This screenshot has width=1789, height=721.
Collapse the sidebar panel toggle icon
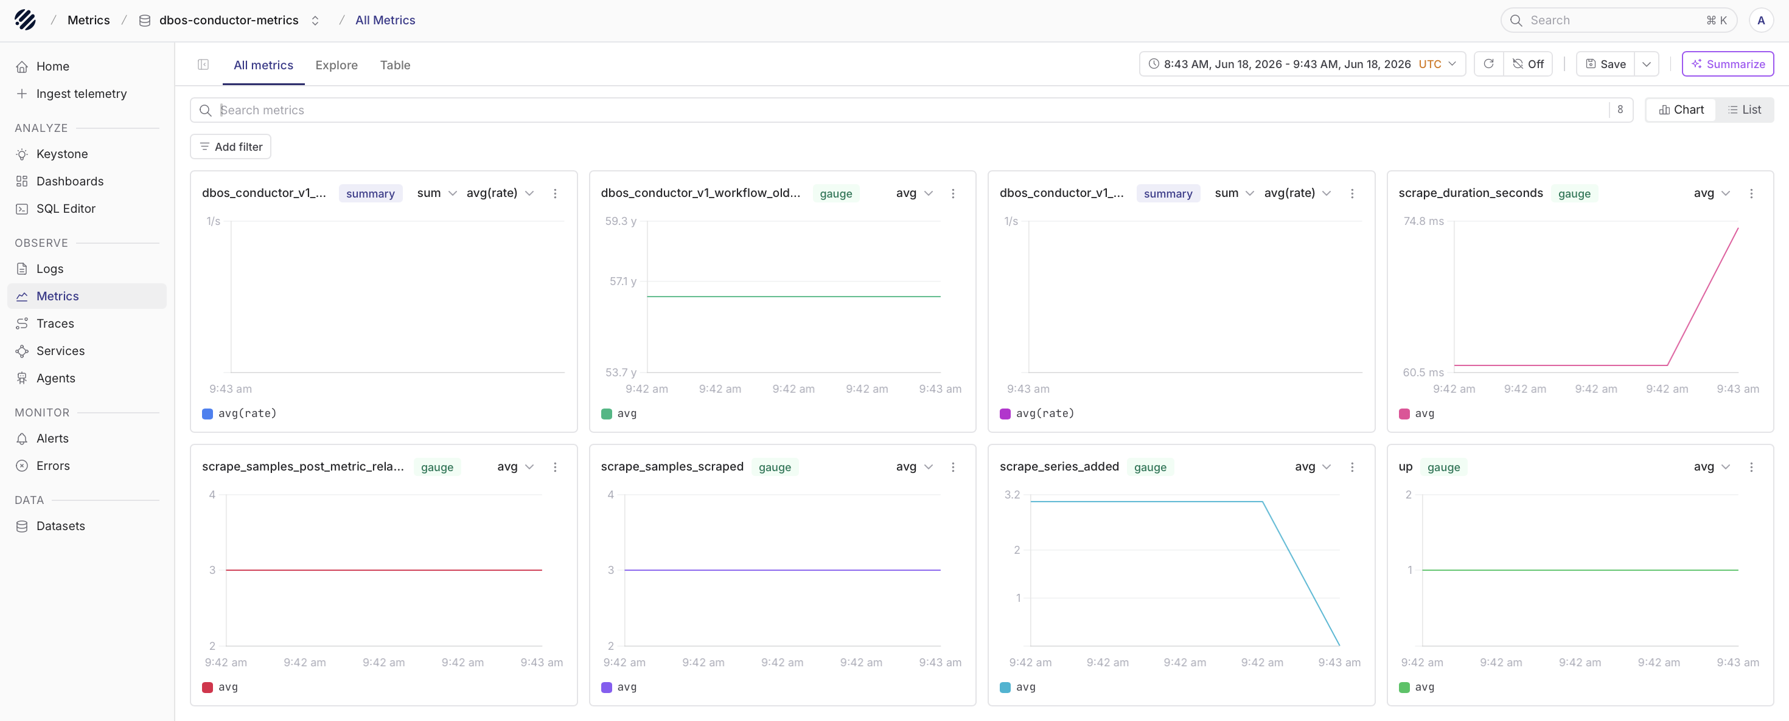tap(203, 64)
